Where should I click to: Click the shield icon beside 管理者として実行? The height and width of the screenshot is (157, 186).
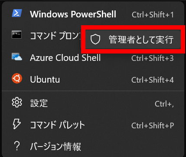tap(95, 40)
